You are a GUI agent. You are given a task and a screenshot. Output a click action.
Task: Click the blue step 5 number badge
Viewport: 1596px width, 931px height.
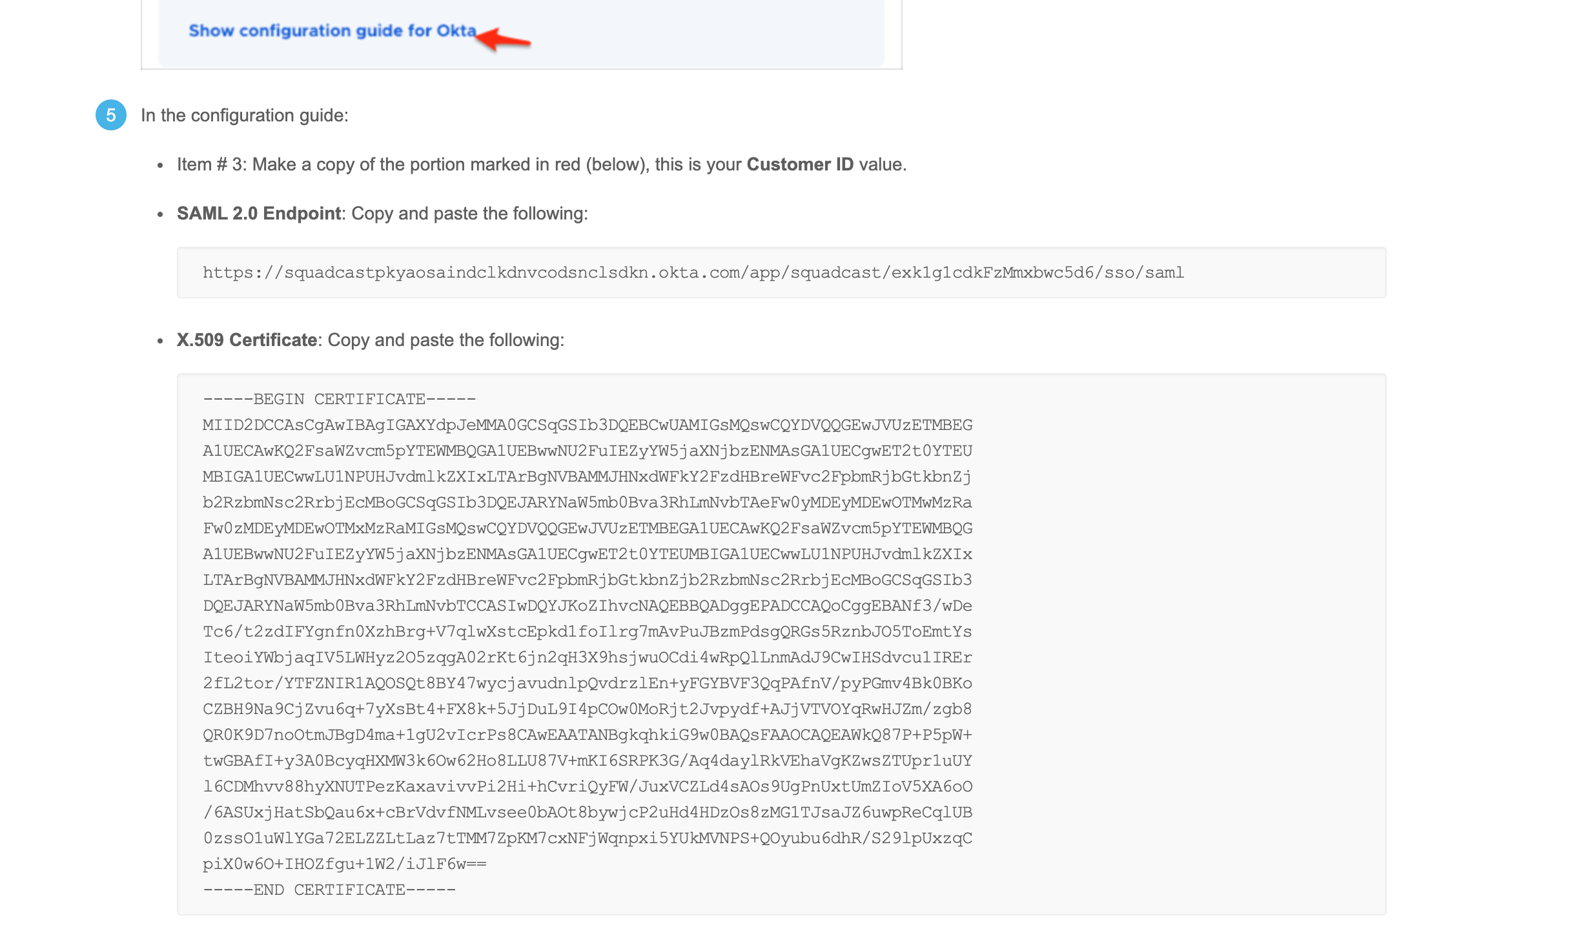(111, 115)
